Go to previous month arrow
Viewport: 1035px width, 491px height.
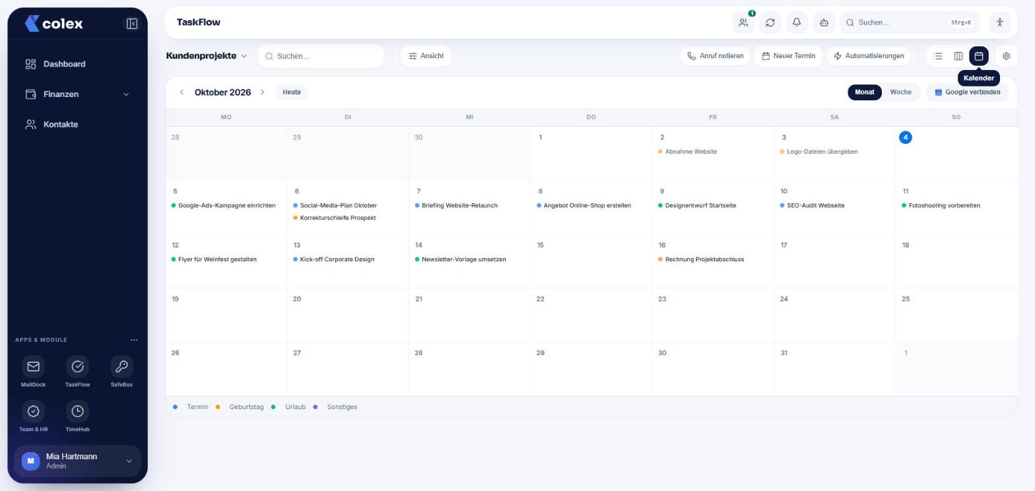point(182,92)
